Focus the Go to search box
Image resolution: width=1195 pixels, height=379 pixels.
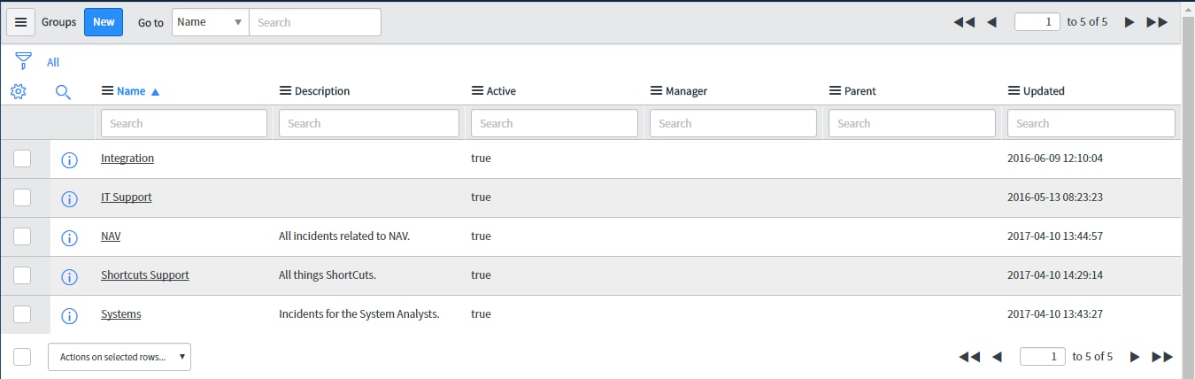pyautogui.click(x=315, y=22)
